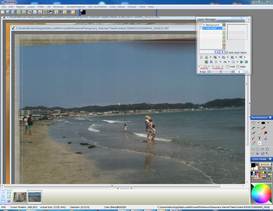Choose the magic wand selection tool
The height and width of the screenshot is (211, 273).
click(267, 154)
